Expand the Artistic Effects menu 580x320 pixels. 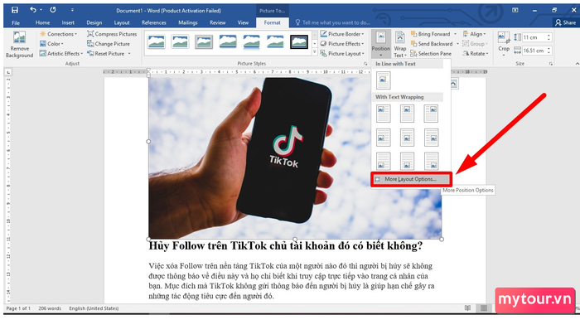pos(61,54)
